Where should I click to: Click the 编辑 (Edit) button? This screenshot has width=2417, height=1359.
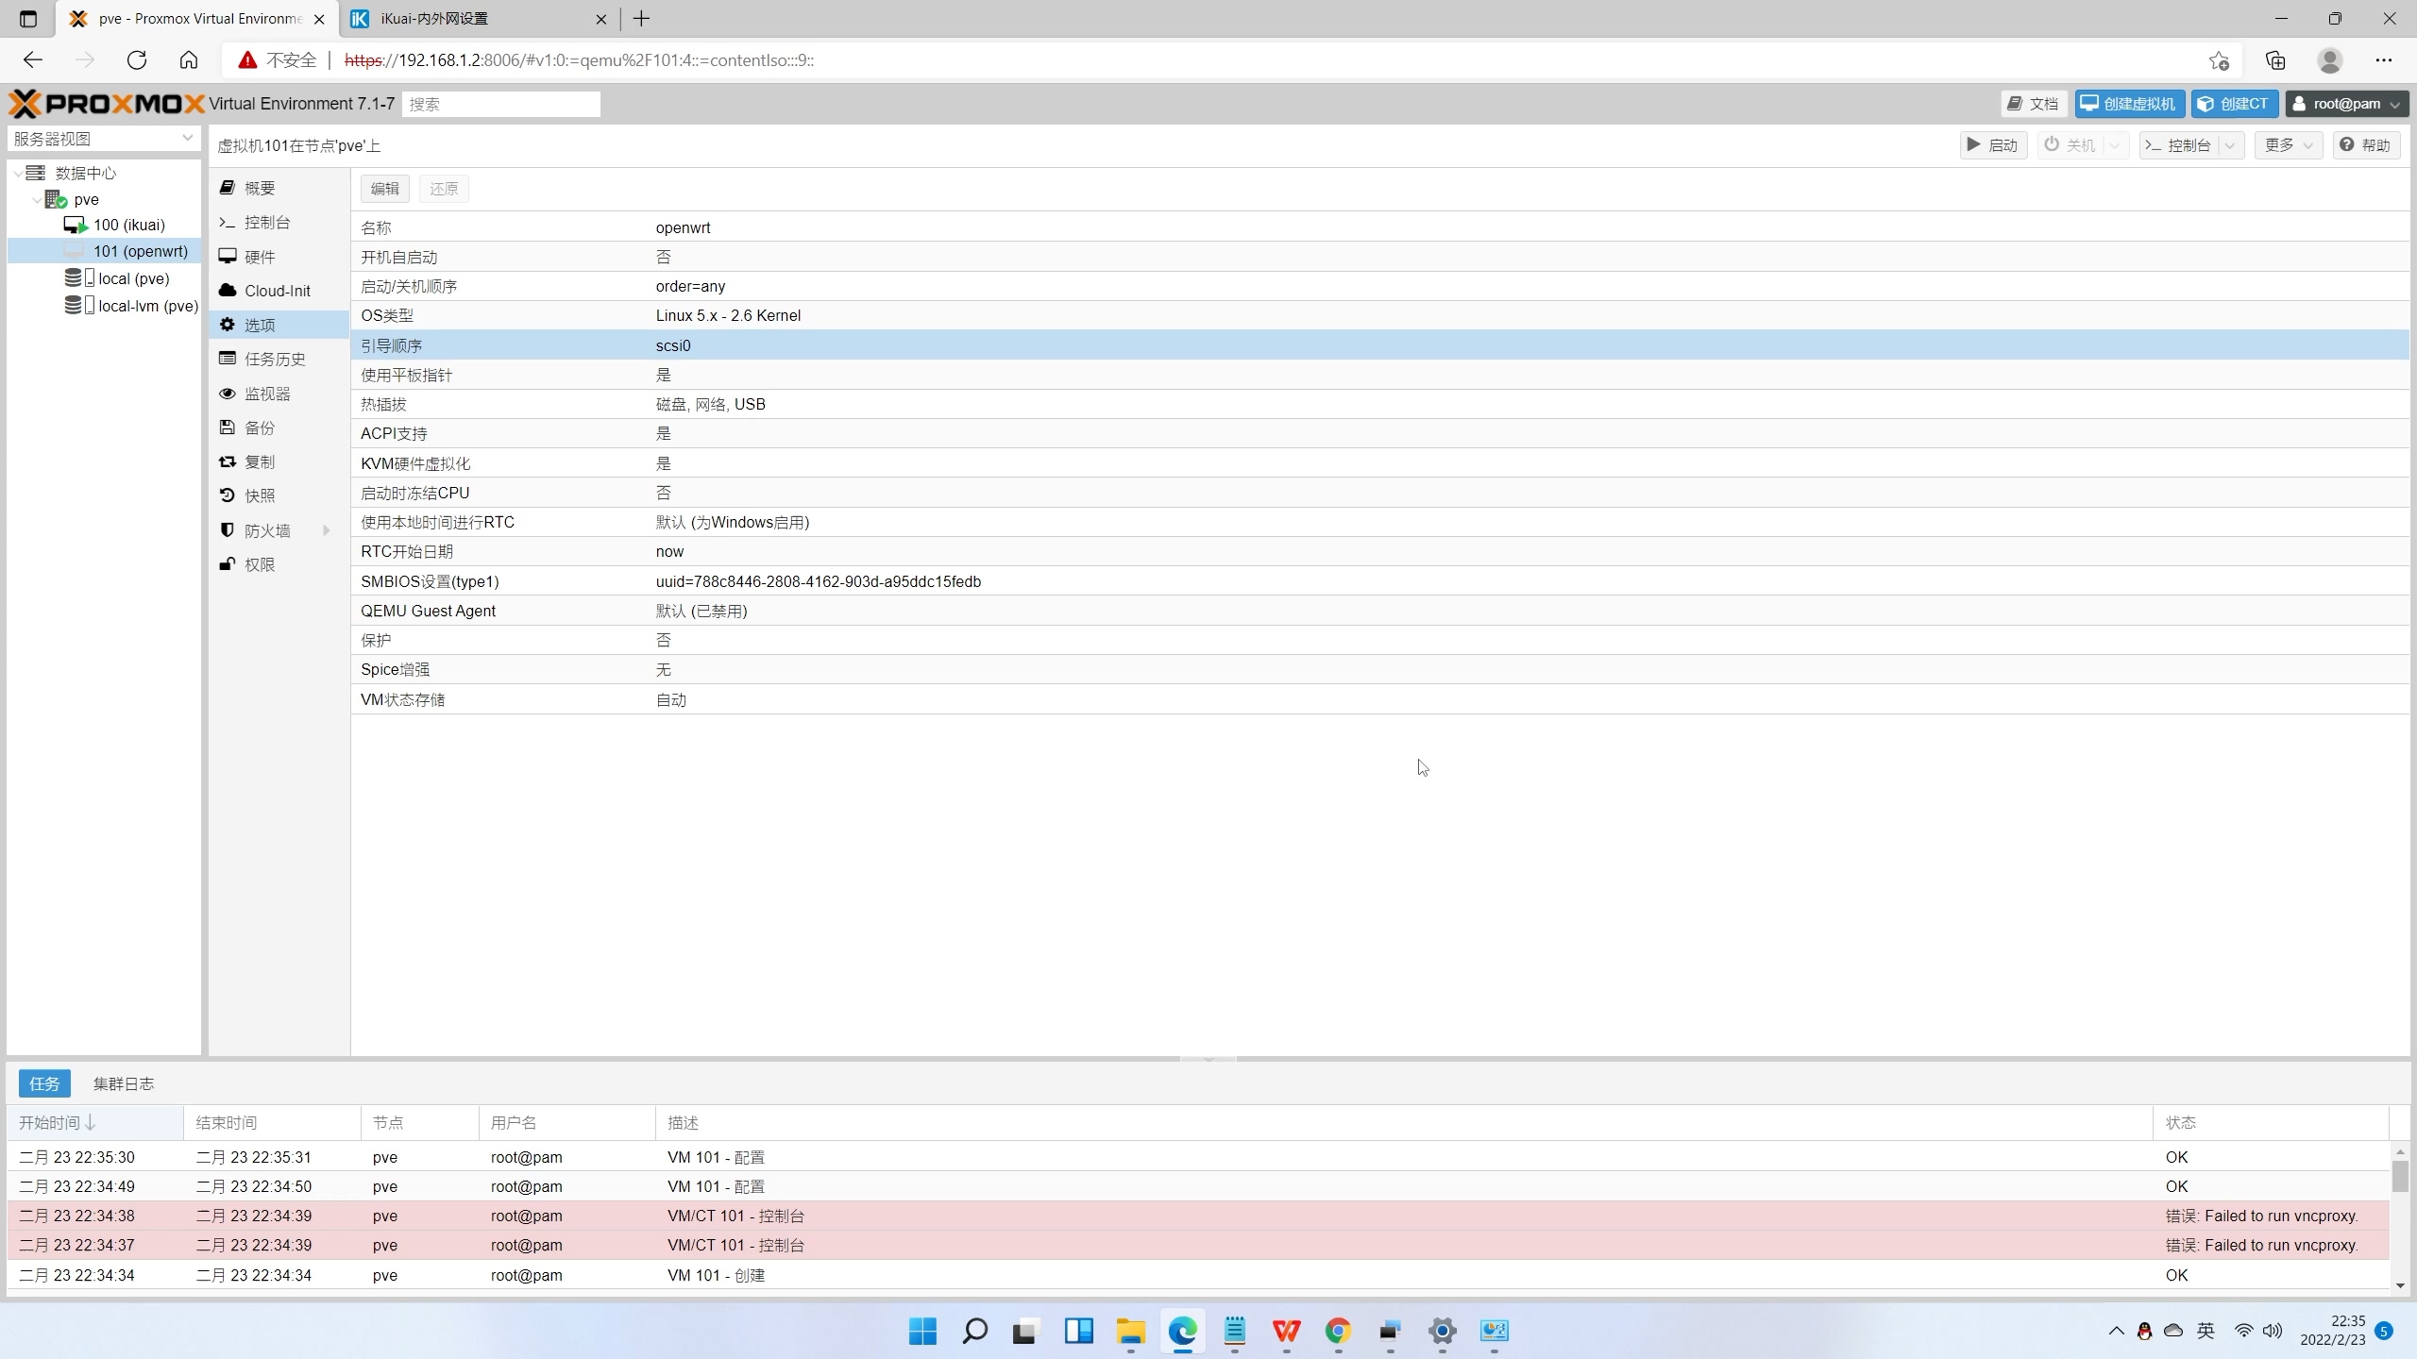pos(384,189)
